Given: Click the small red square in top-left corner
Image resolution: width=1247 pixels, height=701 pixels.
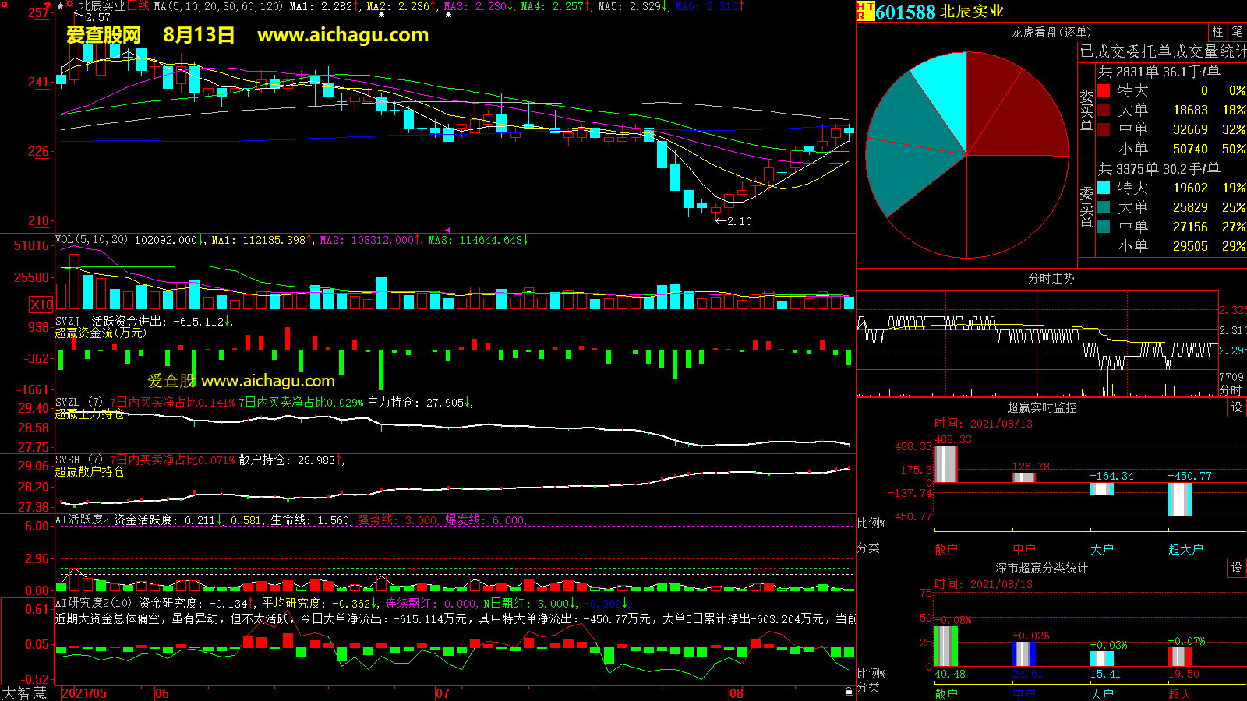Looking at the screenshot, I should point(4,5).
